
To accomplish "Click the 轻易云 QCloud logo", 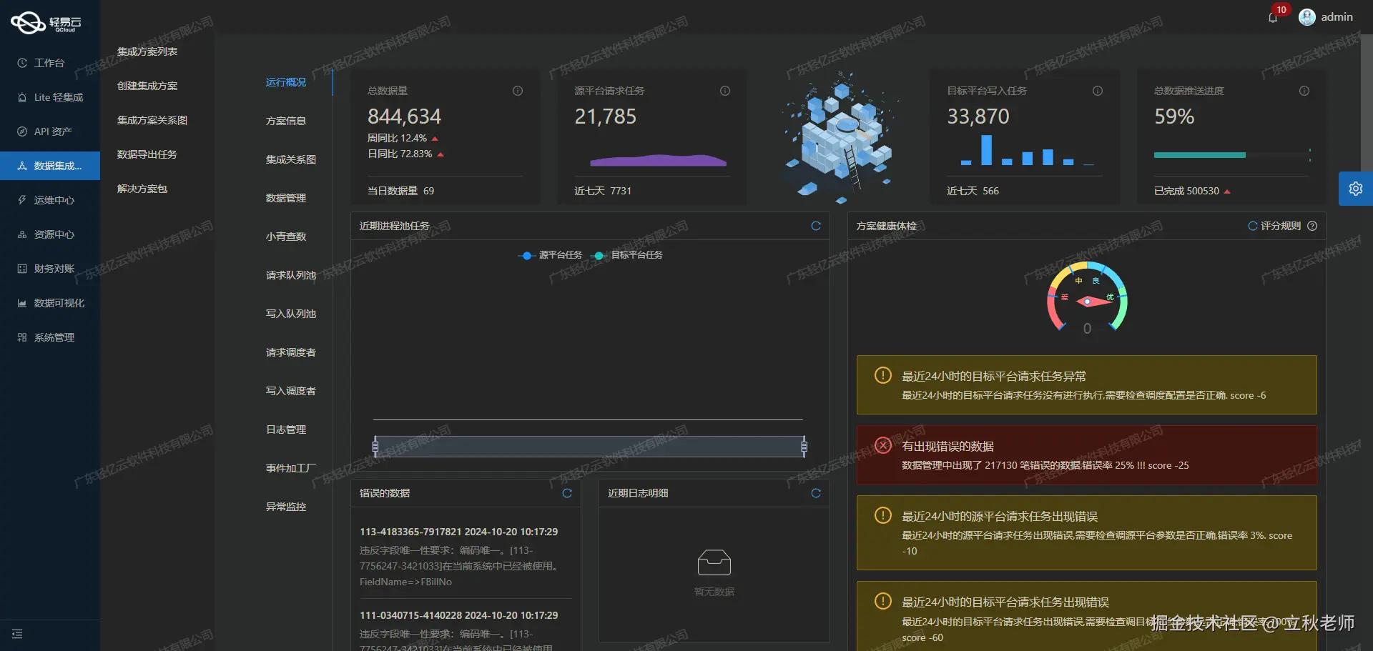I will [46, 23].
